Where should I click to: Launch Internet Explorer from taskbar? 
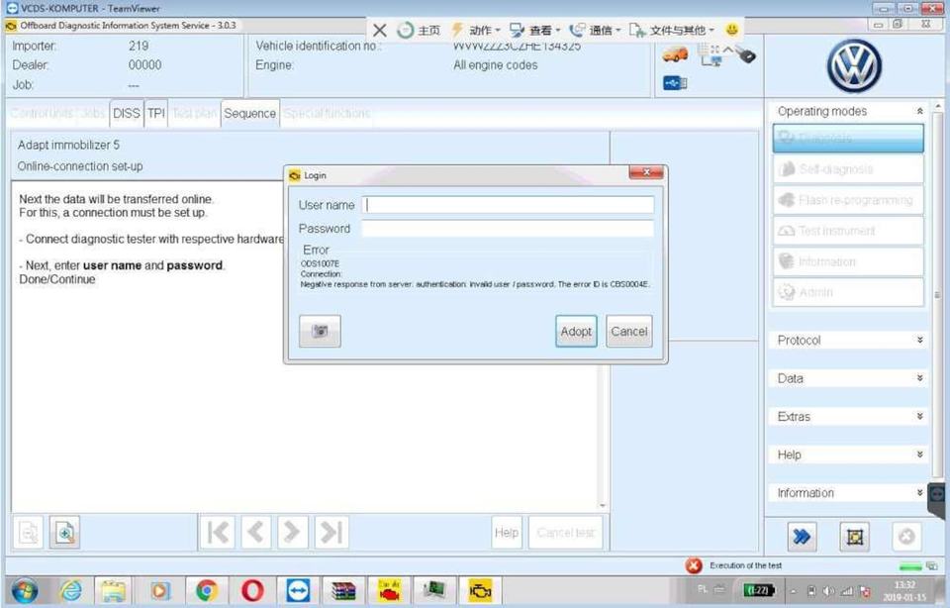tap(71, 590)
